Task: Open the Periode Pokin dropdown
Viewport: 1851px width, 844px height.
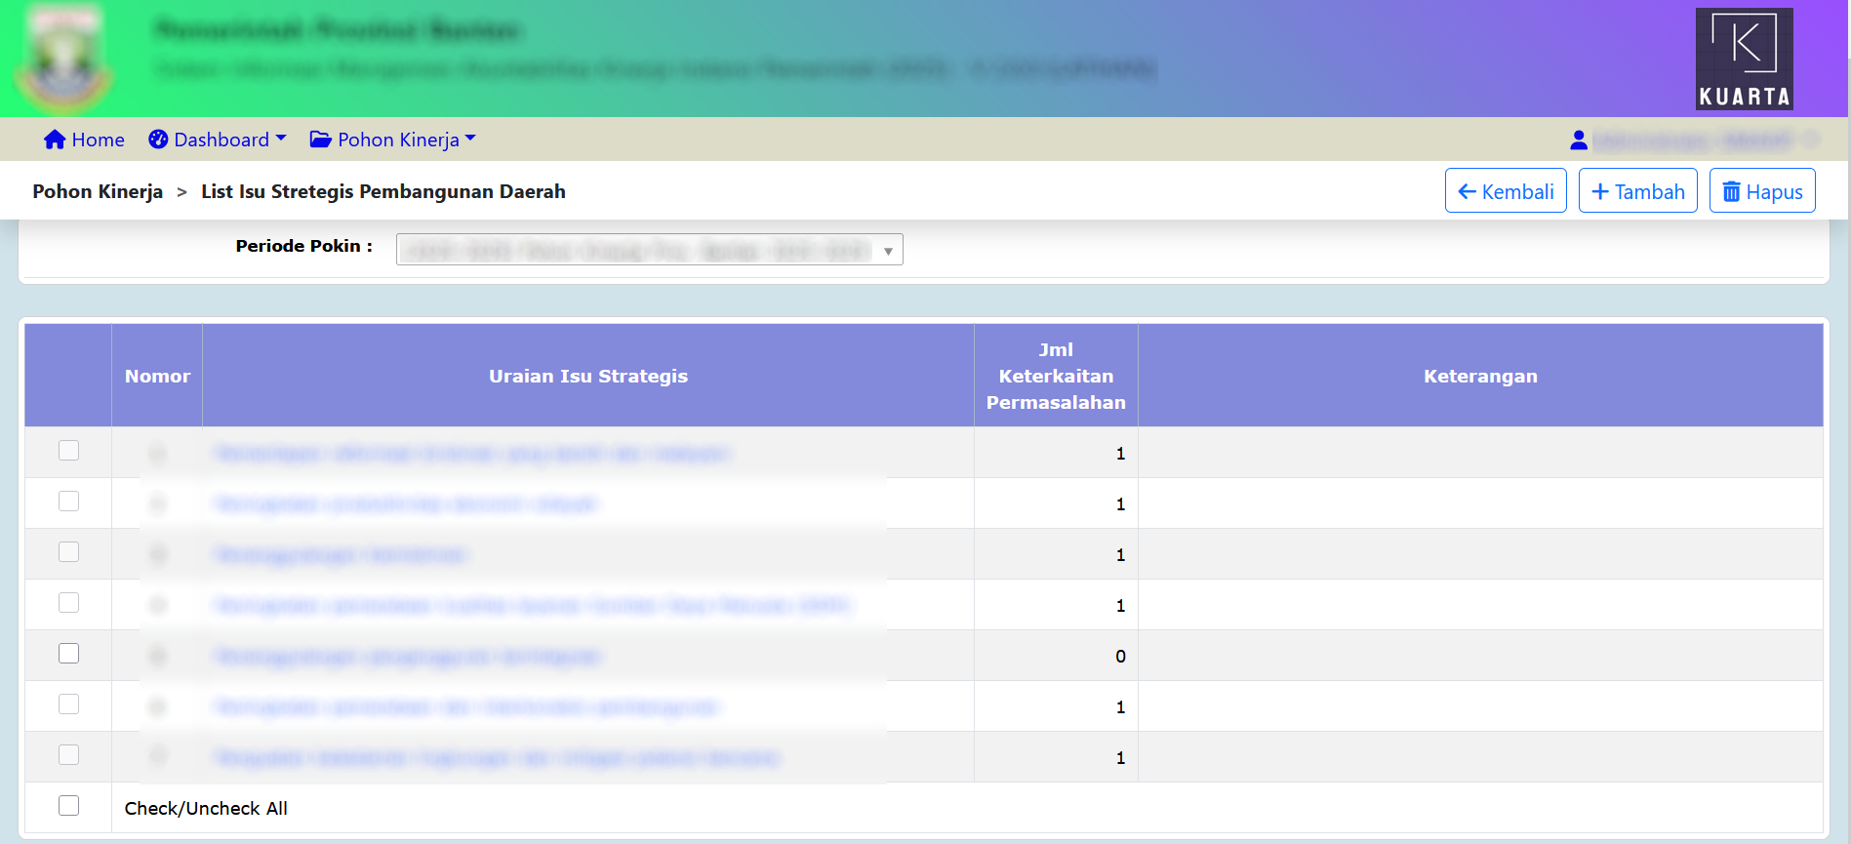Action: (x=649, y=250)
